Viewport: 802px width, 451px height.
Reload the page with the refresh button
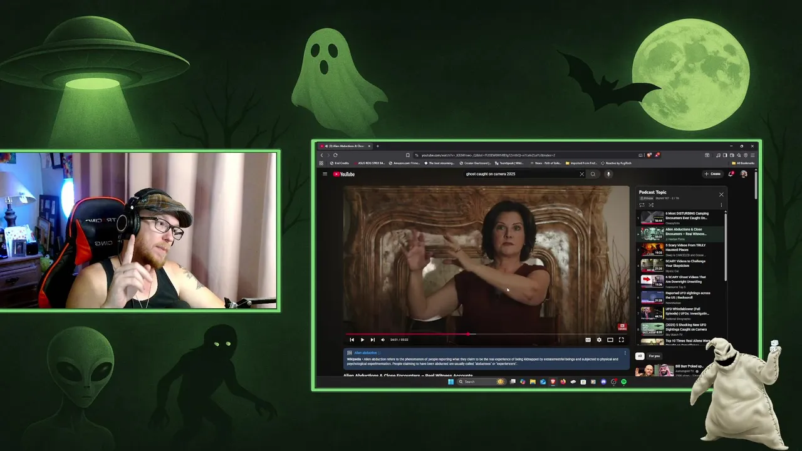coord(335,155)
